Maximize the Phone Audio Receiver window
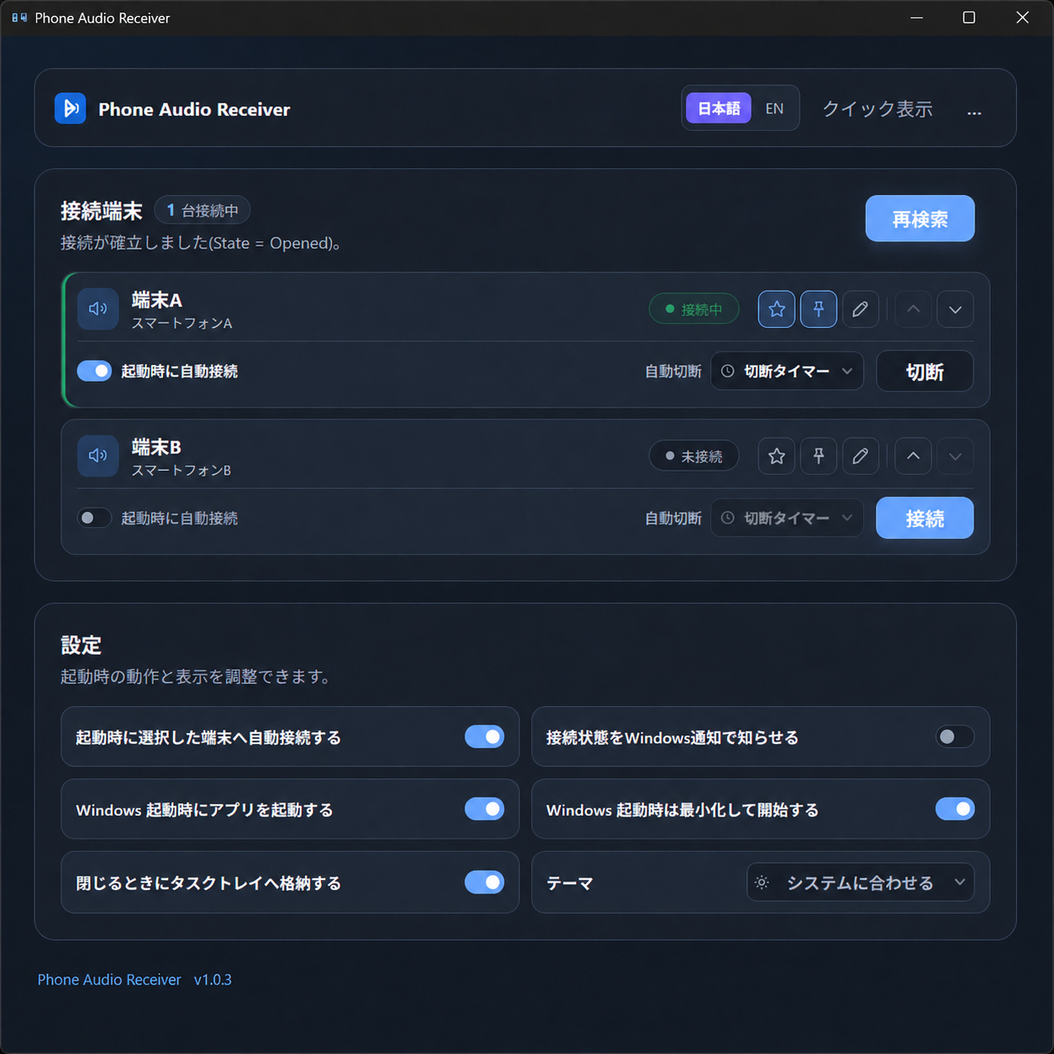 (969, 18)
